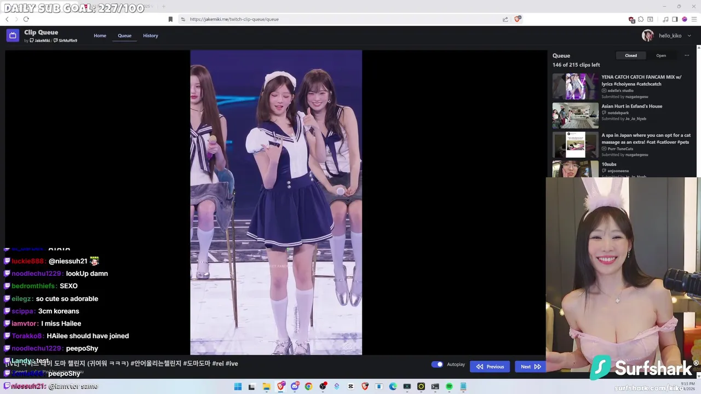Open the '10subs' clip title
701x394 pixels.
click(x=609, y=164)
